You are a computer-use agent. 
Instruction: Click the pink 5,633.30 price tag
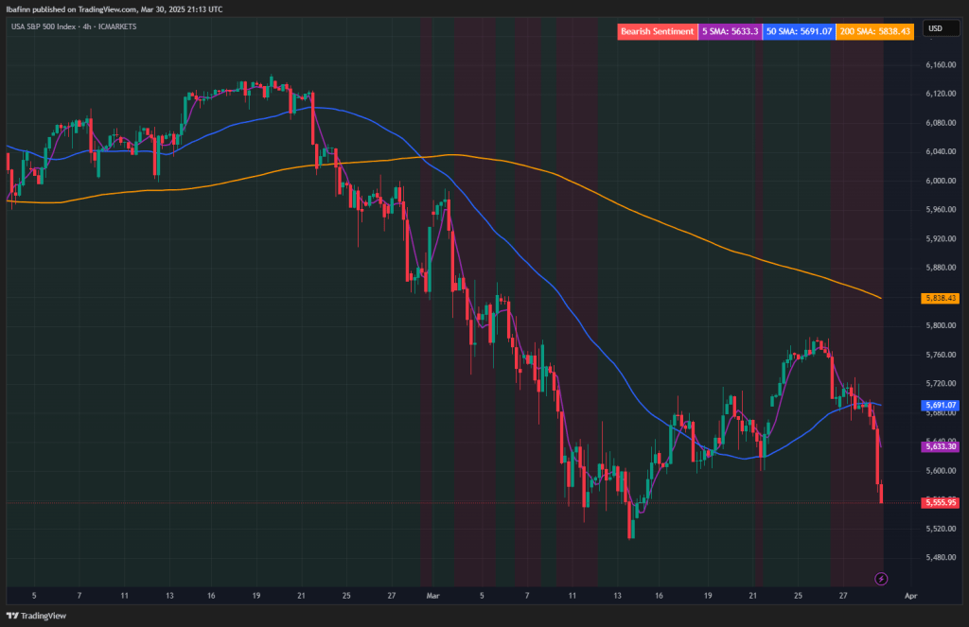940,445
